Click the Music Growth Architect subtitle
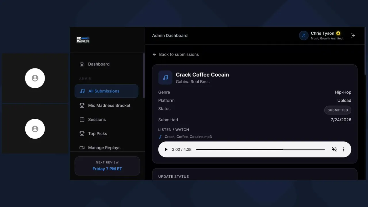The image size is (368, 207). pos(327,39)
